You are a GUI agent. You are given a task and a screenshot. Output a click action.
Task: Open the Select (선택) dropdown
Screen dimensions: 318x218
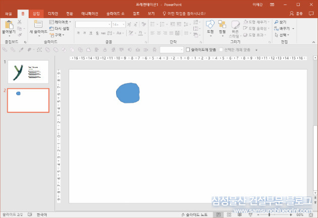282,35
